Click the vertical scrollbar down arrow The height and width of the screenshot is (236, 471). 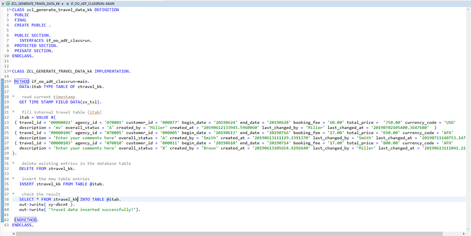469,229
